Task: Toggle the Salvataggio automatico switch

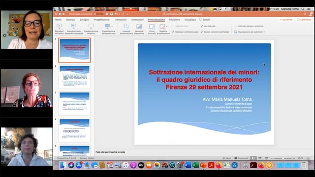Action: coord(99,14)
